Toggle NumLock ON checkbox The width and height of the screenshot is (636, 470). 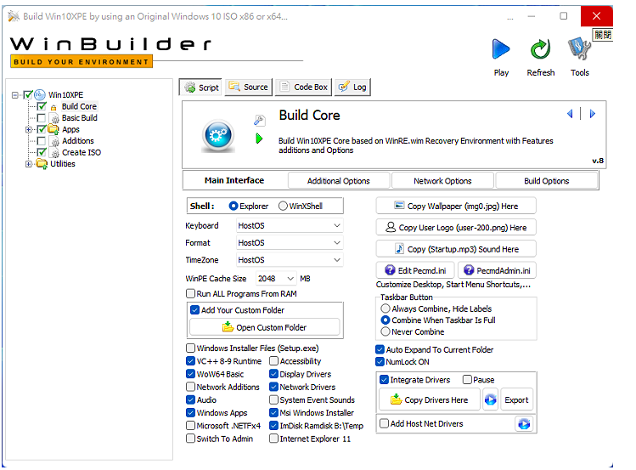tap(380, 361)
